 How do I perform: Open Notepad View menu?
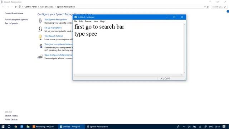(x=96, y=21)
